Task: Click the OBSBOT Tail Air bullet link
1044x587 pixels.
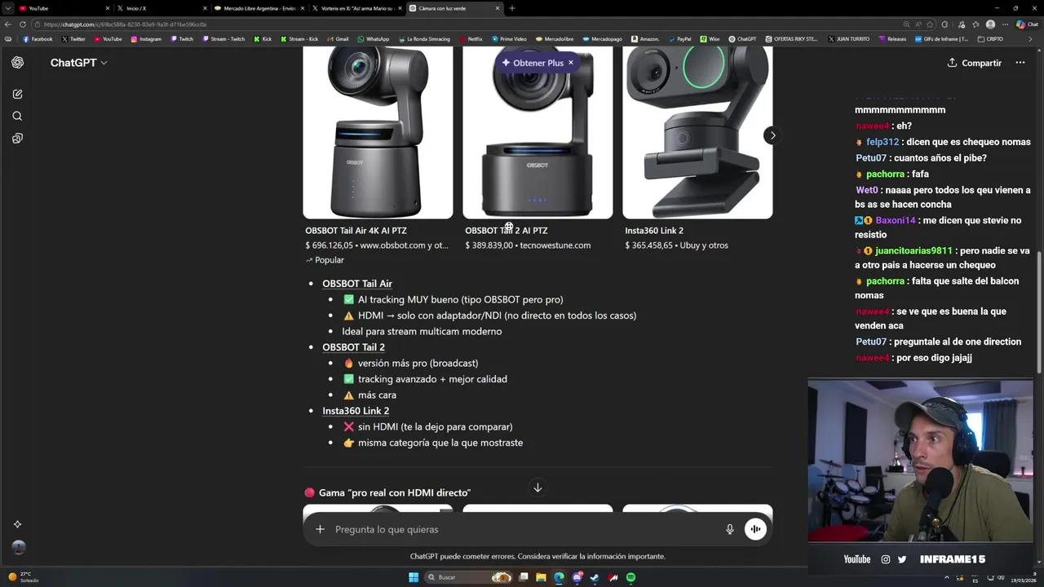Action: click(x=357, y=284)
